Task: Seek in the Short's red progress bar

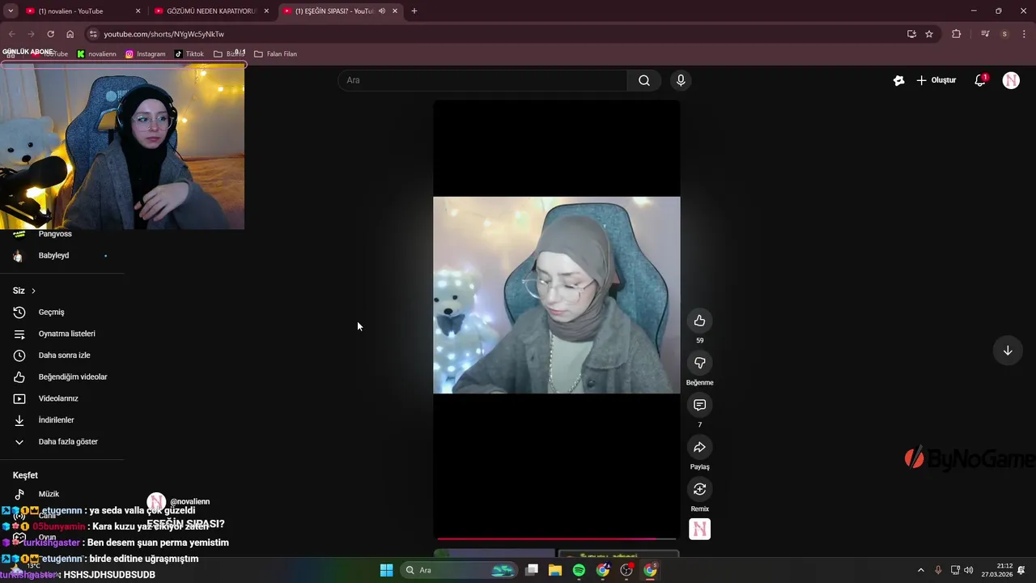Action: (557, 538)
